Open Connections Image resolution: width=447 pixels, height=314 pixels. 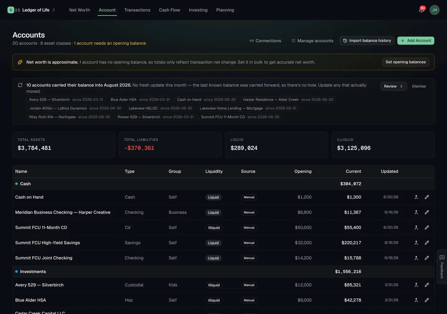[x=265, y=41]
